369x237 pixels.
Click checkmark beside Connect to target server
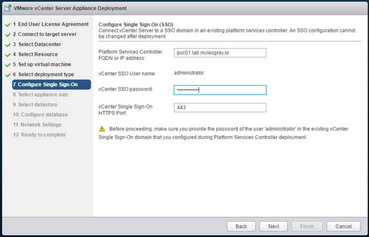pyautogui.click(x=8, y=35)
